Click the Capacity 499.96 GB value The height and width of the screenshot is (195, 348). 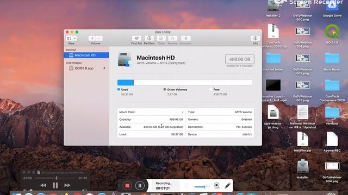point(176,119)
